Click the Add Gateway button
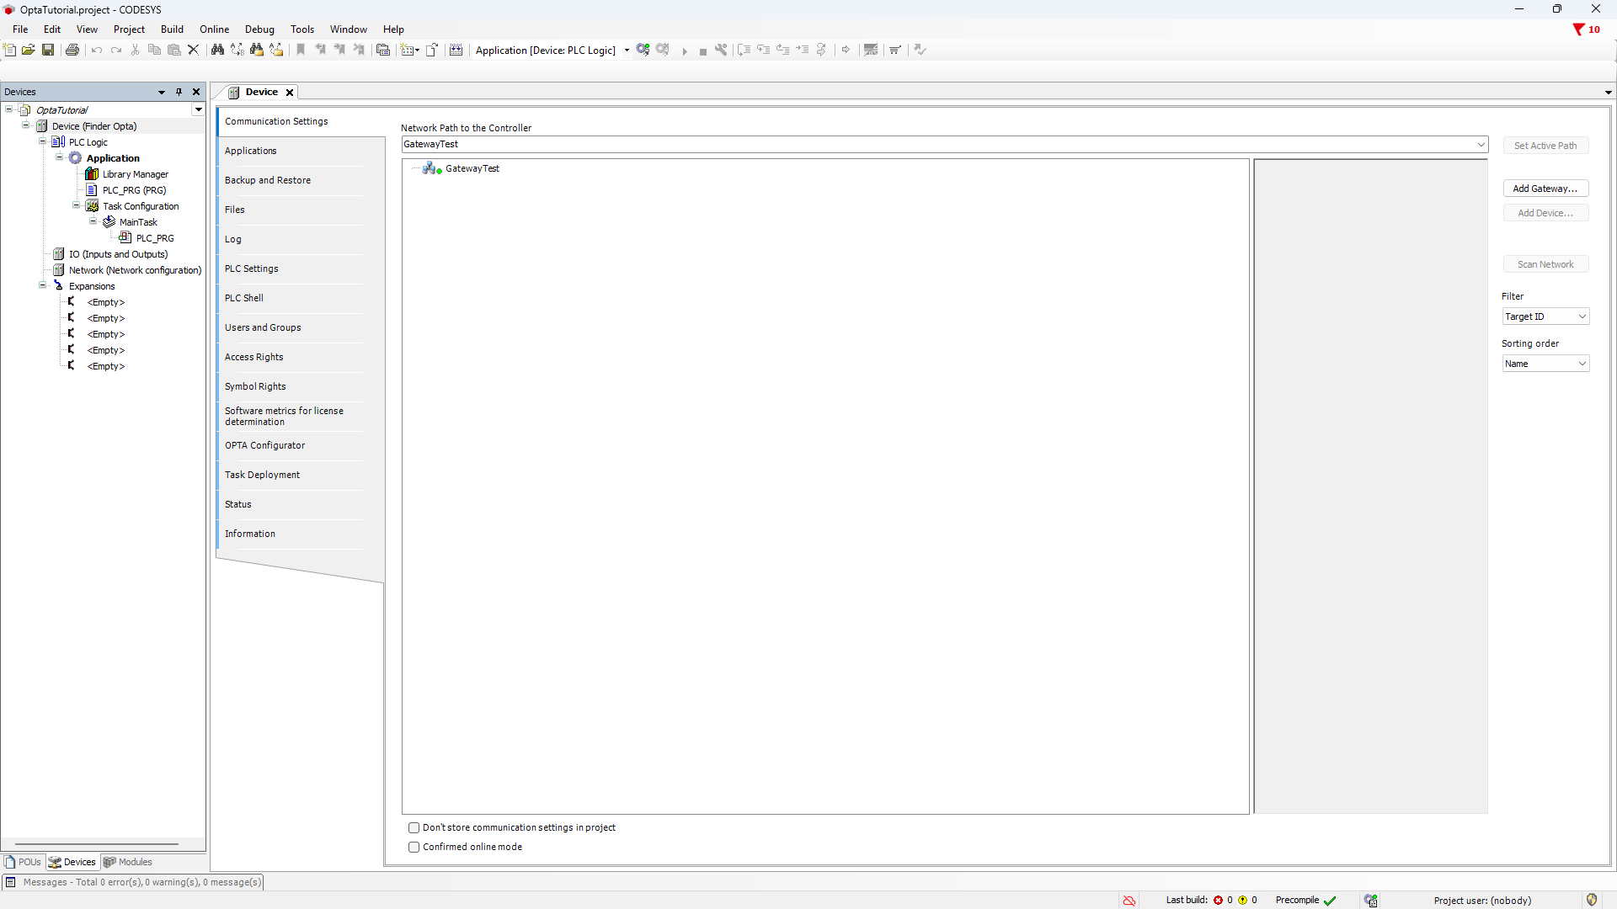This screenshot has height=909, width=1617. click(1545, 189)
